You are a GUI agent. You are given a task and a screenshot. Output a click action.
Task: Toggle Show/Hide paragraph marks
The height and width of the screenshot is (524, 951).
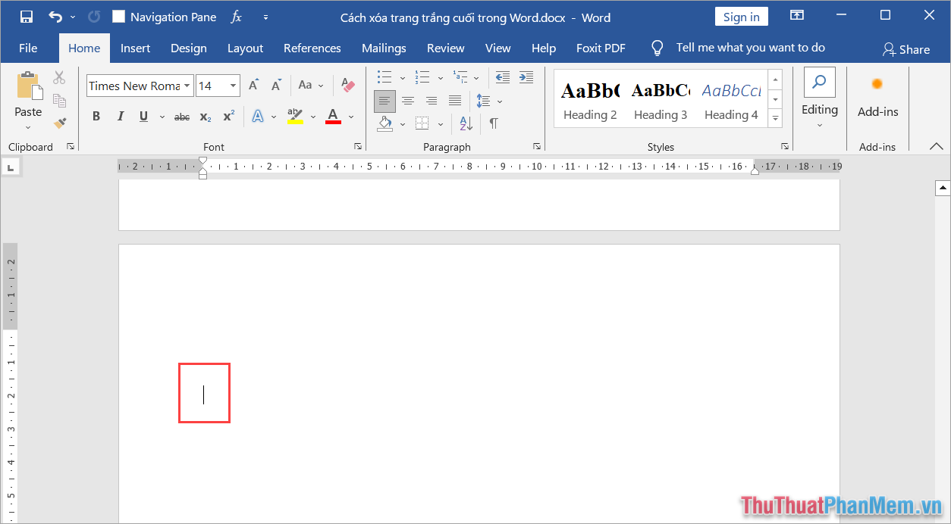tap(494, 123)
